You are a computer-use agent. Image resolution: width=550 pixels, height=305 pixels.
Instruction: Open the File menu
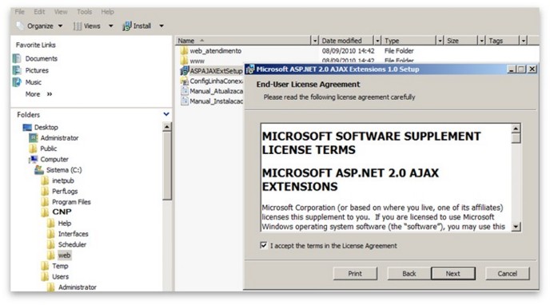(20, 12)
